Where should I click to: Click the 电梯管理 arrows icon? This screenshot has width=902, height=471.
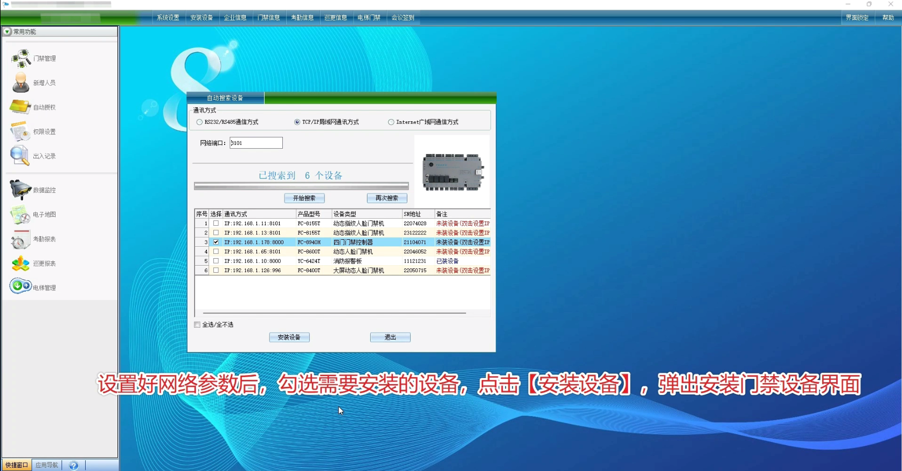(20, 286)
